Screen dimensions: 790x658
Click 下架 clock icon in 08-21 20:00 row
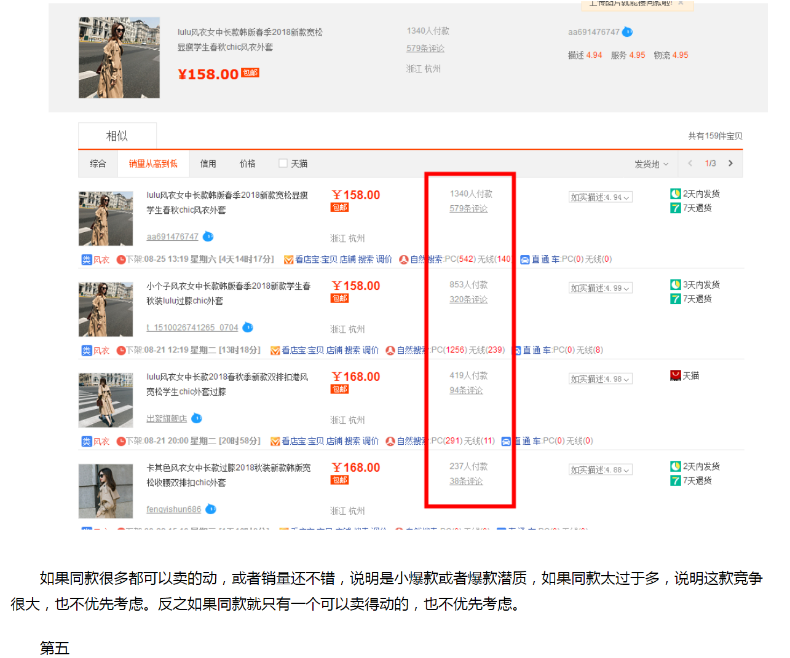coord(121,442)
